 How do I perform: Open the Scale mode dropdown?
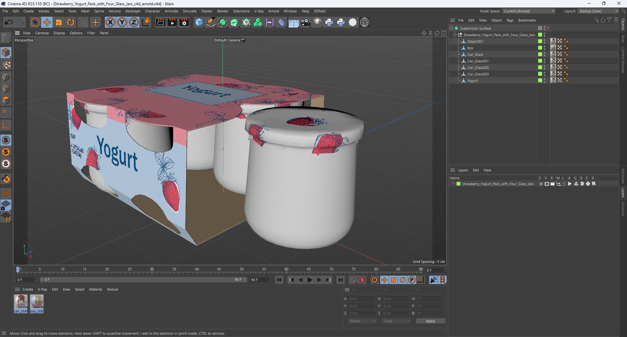click(396, 321)
